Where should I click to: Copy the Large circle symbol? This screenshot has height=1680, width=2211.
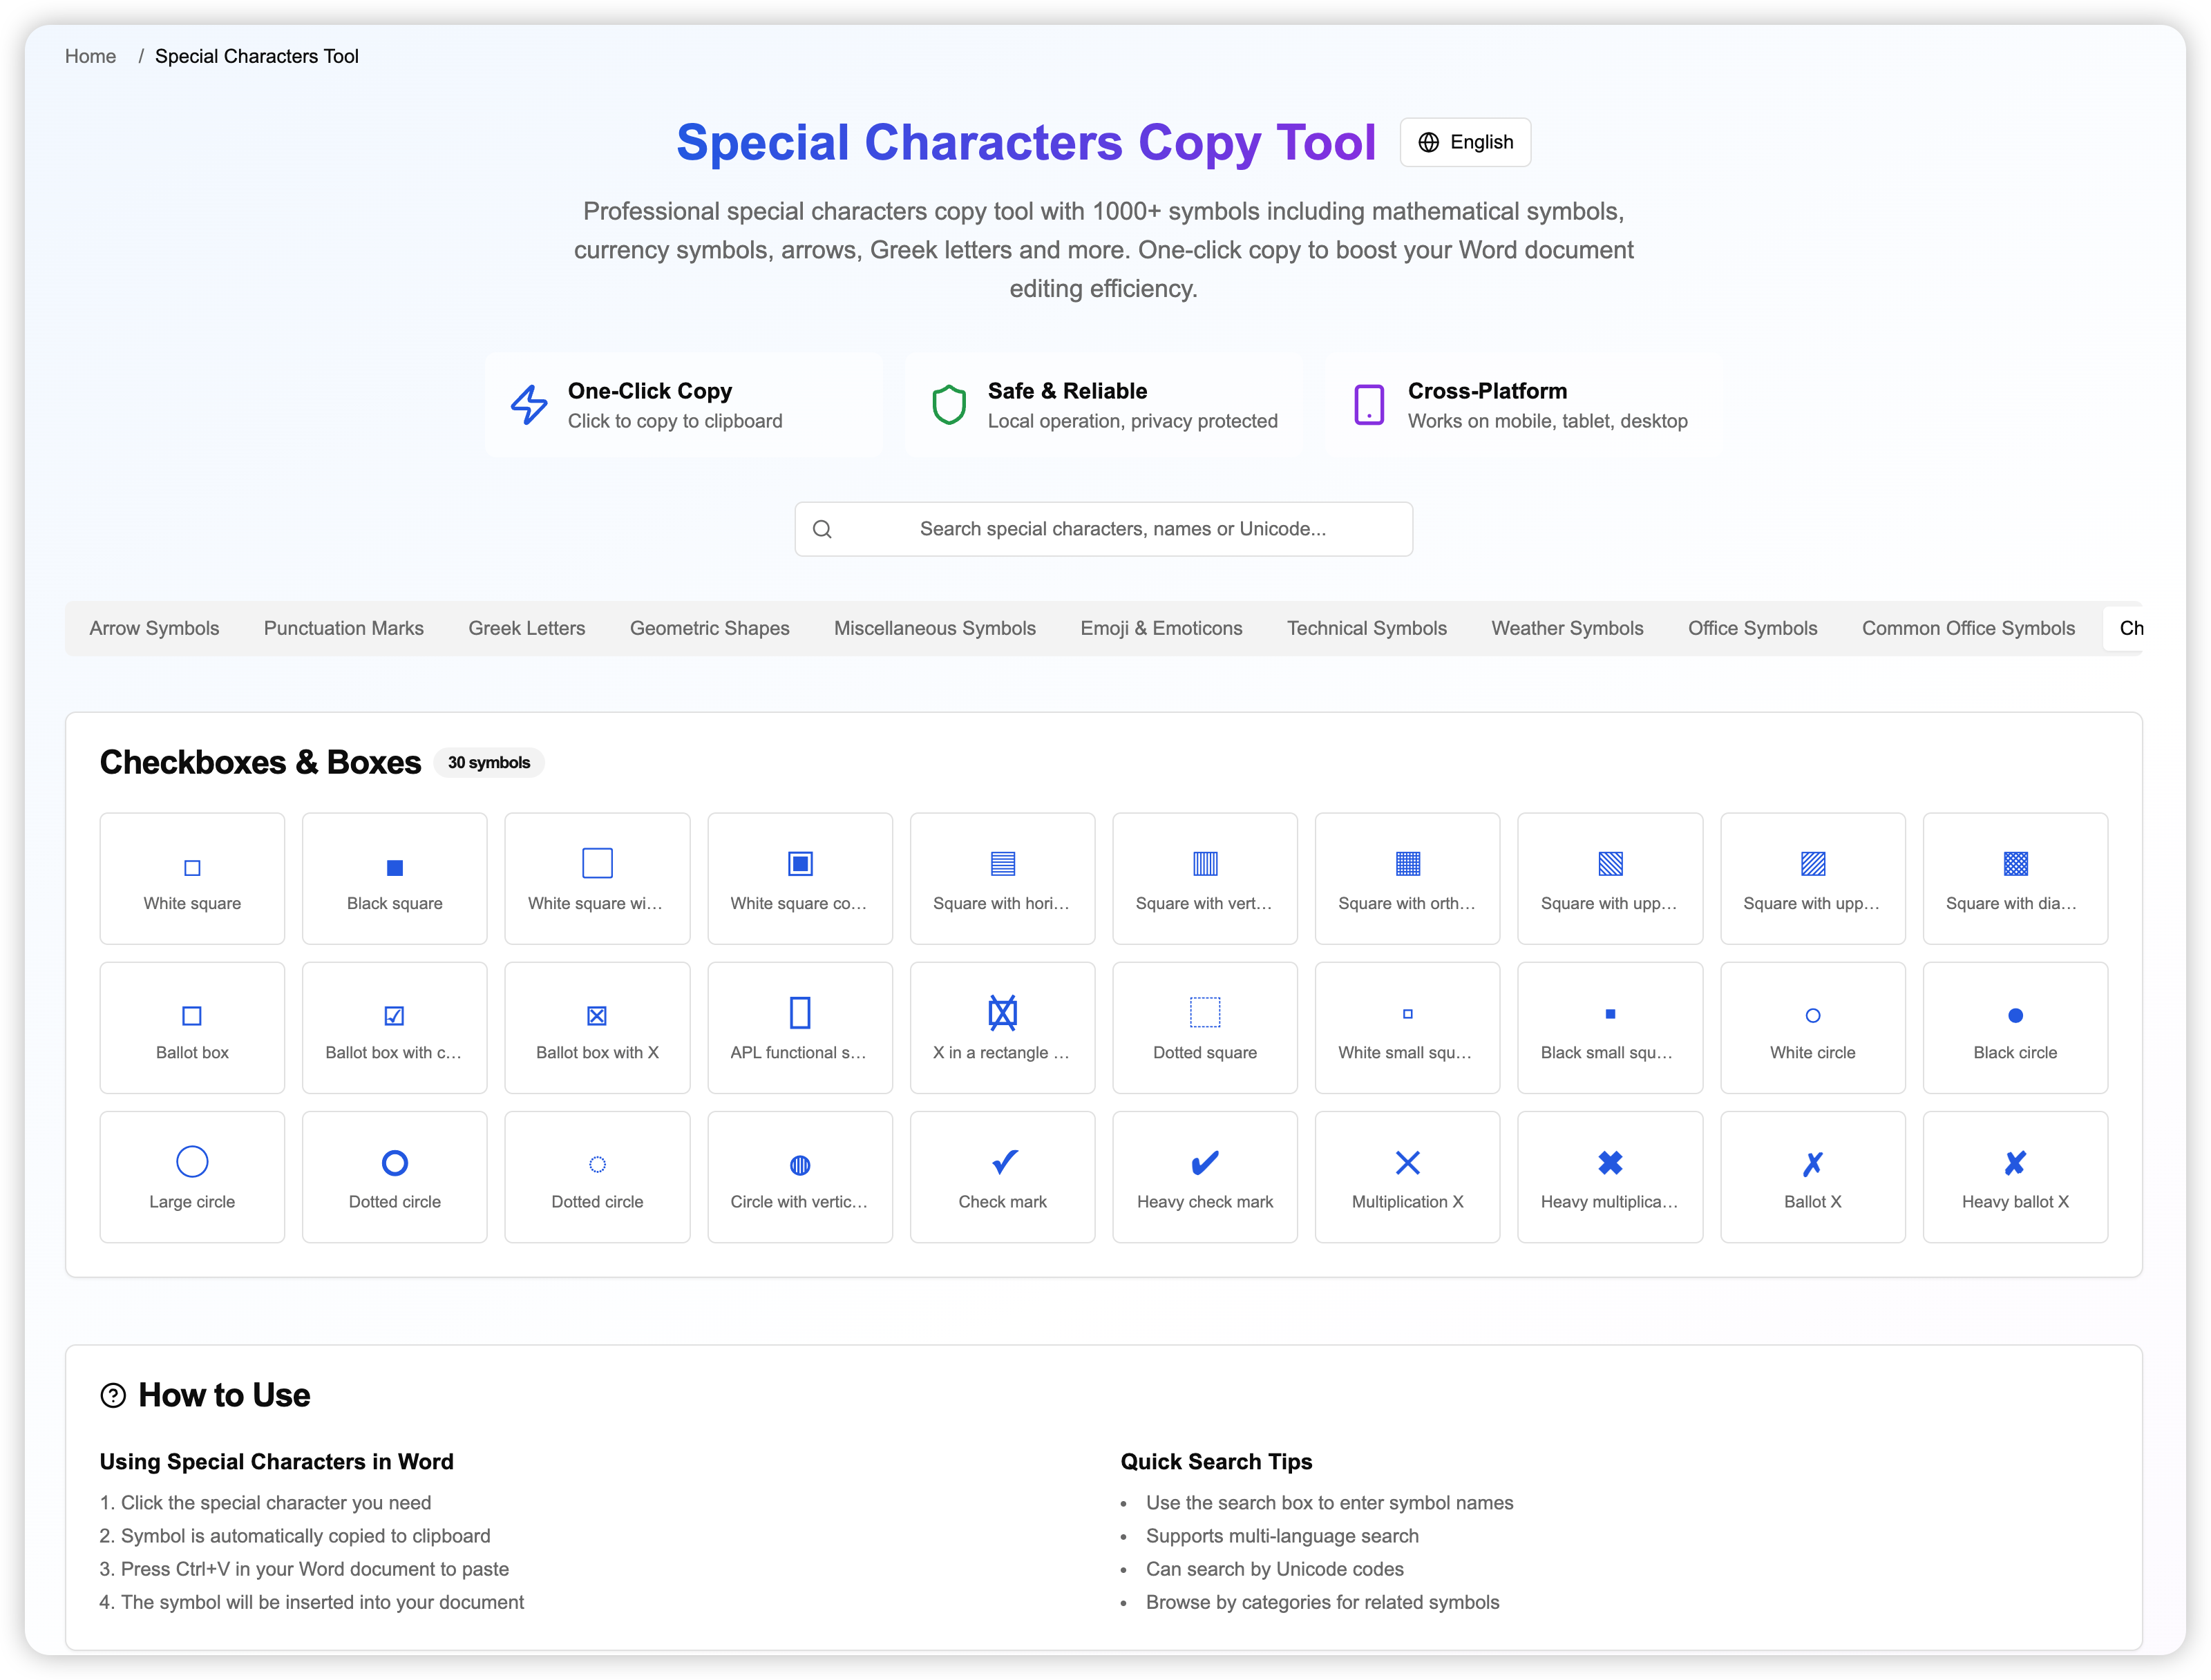(x=192, y=1177)
